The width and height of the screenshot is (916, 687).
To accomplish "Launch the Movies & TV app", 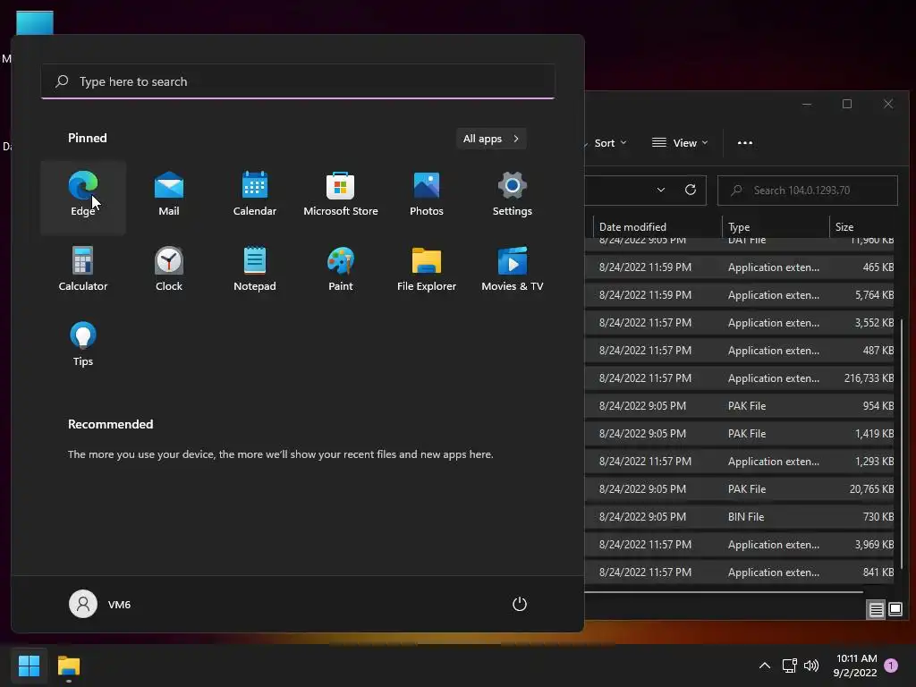I will click(513, 270).
